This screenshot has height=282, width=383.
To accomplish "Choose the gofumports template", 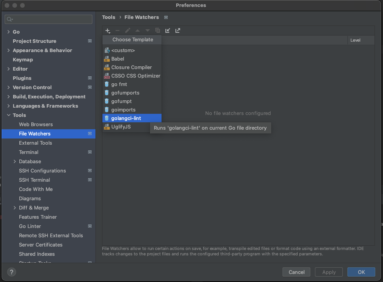I will point(132,93).
